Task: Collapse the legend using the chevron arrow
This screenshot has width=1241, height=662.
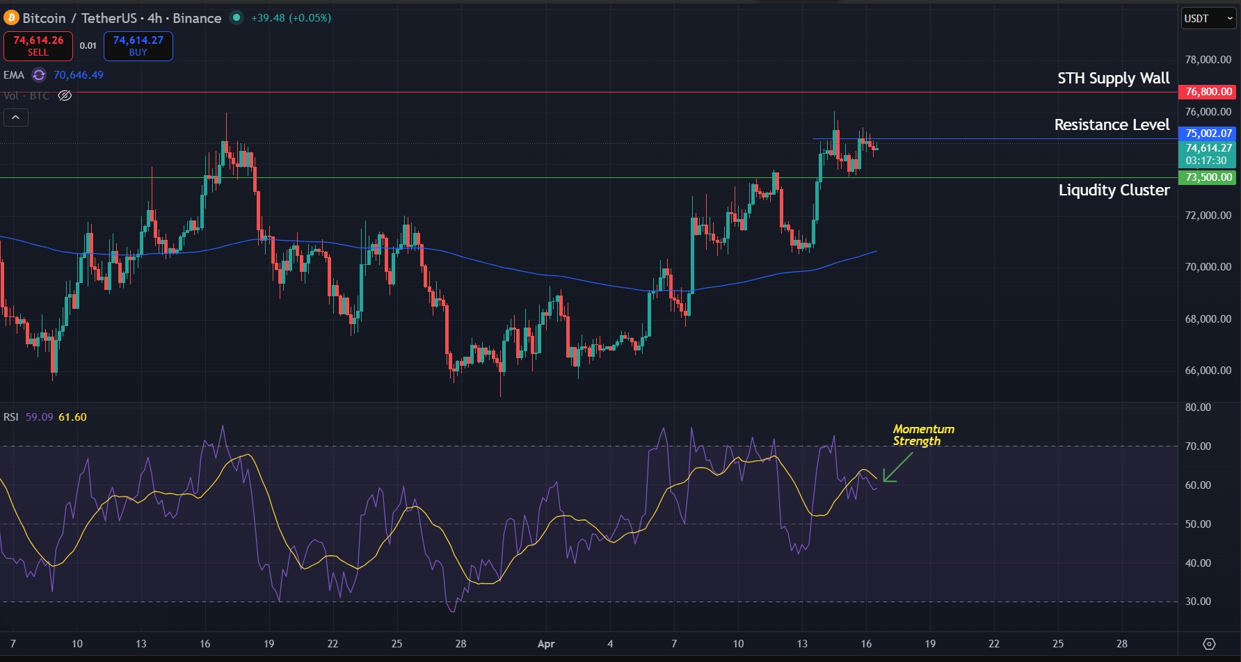Action: point(15,117)
